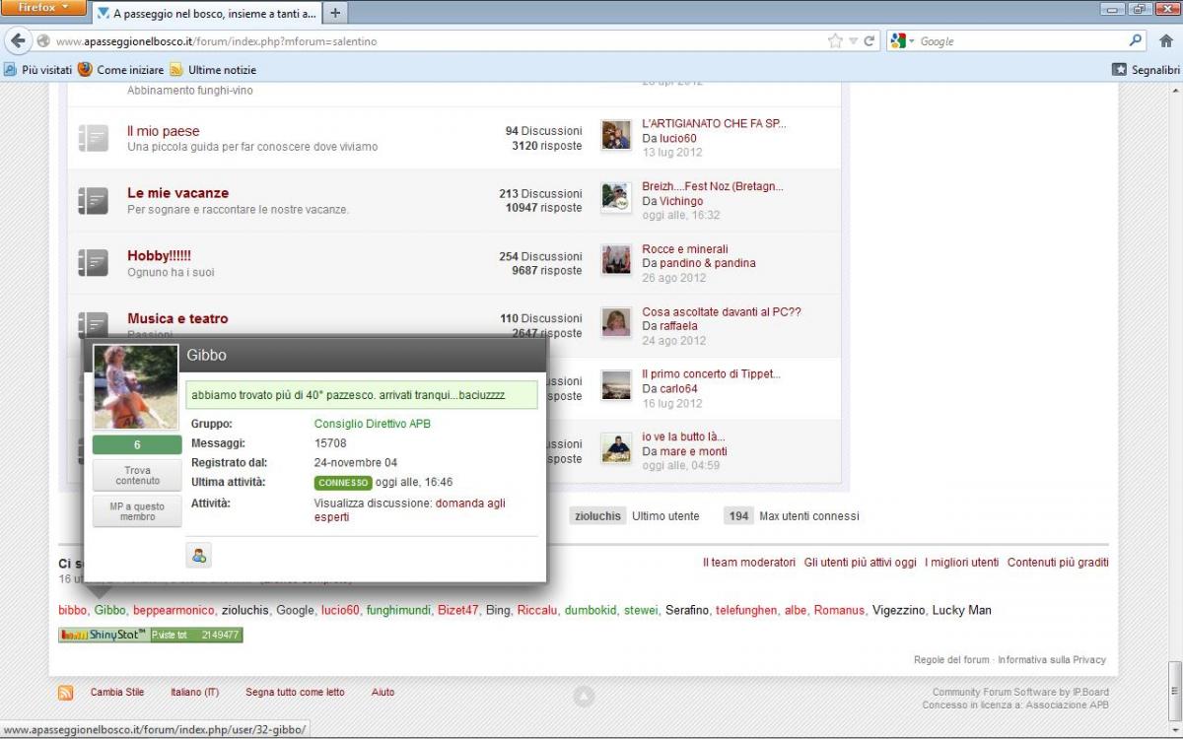Open the Le mie vacanze forum link
The height and width of the screenshot is (739, 1183).
coord(177,193)
